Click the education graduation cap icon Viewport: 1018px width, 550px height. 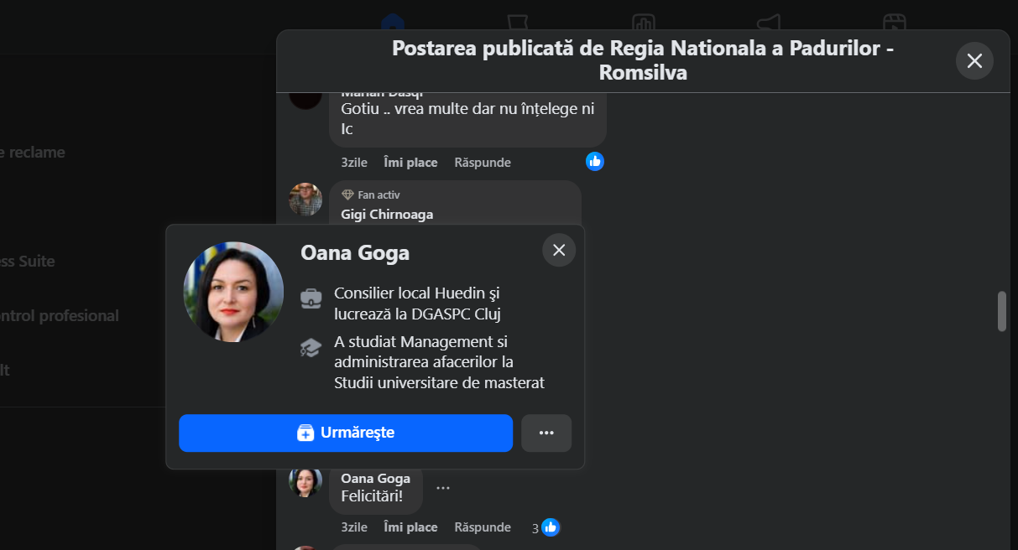[x=311, y=348]
